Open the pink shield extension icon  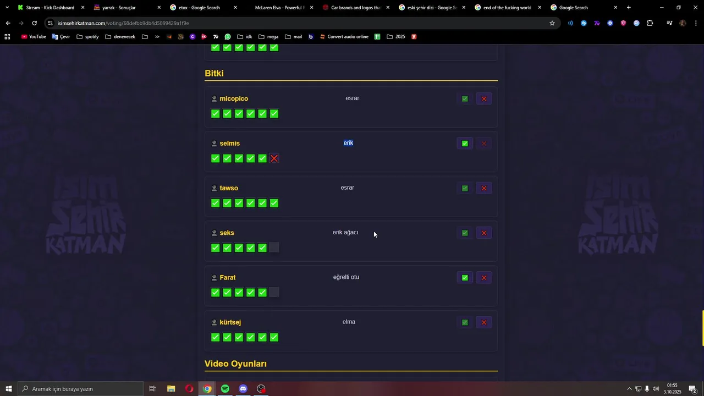coord(623,23)
